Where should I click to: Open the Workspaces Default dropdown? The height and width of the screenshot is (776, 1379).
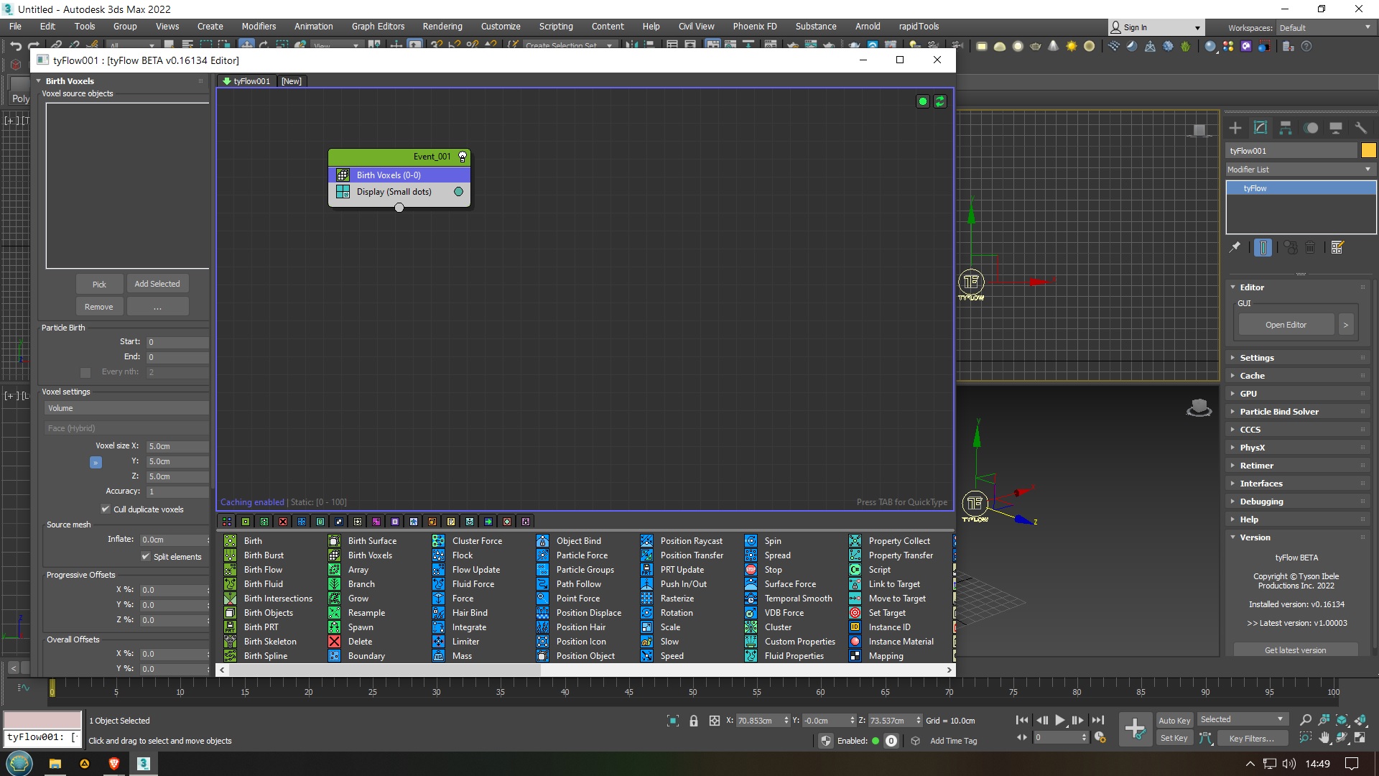coord(1325,28)
